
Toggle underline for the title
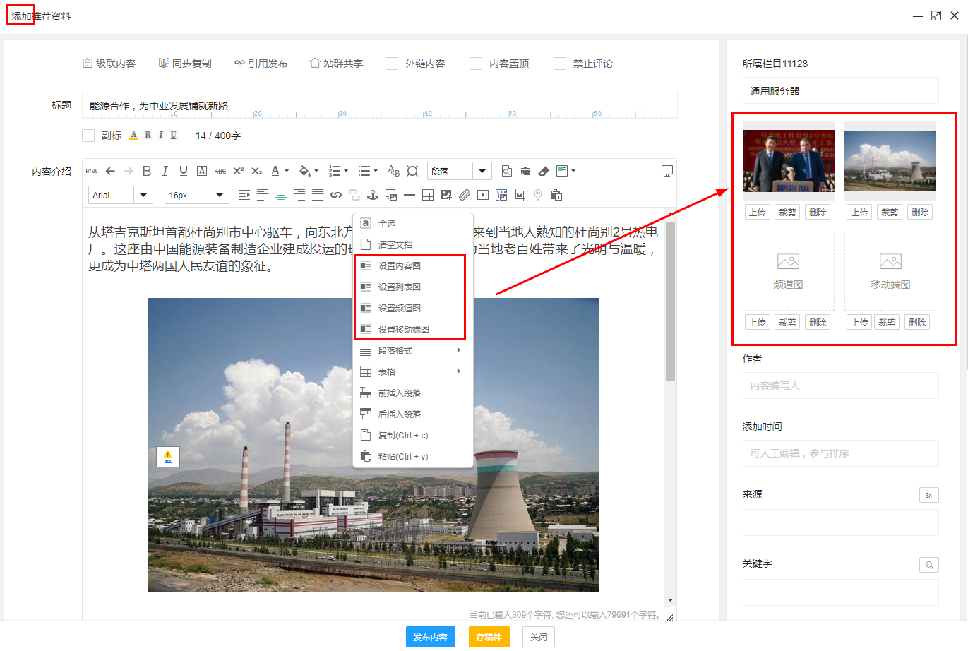173,136
